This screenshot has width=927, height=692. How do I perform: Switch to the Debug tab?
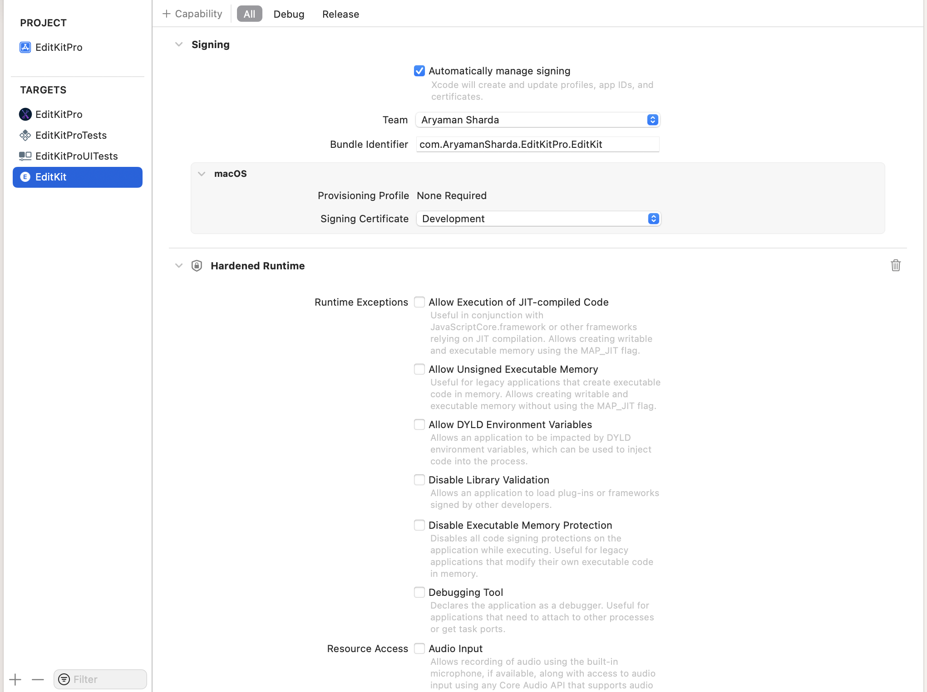[x=289, y=14]
